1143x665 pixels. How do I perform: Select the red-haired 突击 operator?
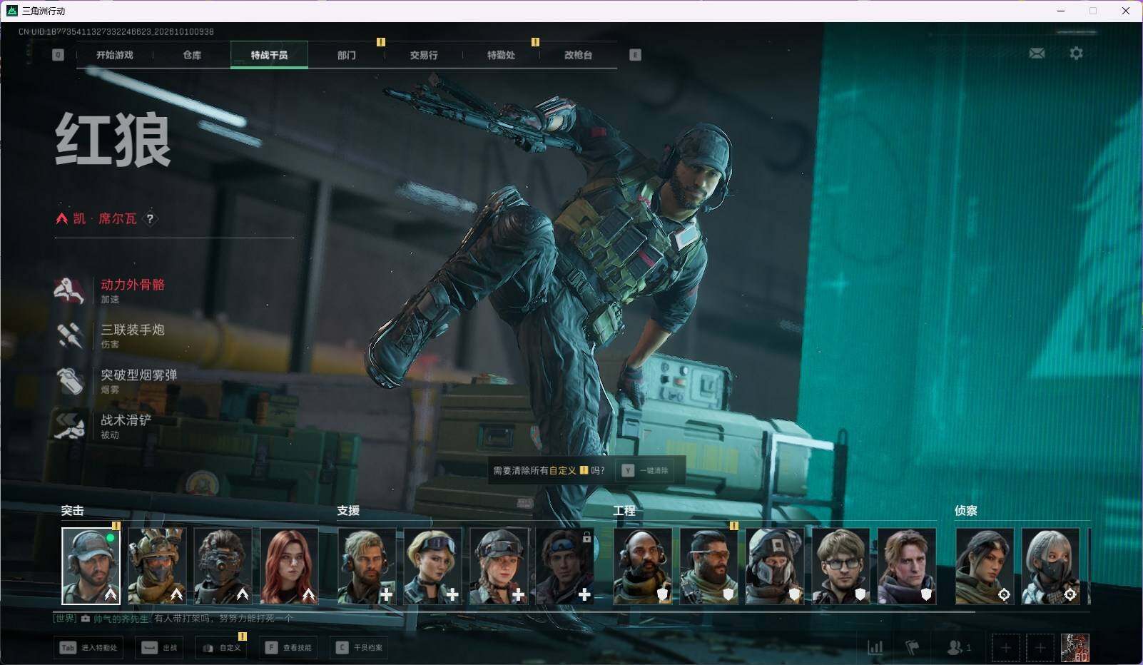click(x=289, y=566)
